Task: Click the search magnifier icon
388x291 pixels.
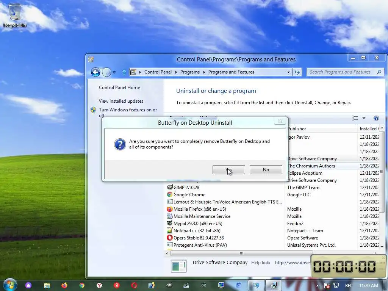Action: pyautogui.click(x=379, y=72)
